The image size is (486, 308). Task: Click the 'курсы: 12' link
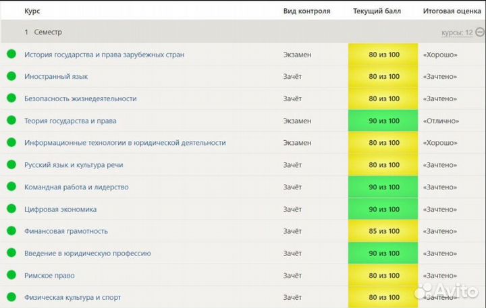pos(457,32)
